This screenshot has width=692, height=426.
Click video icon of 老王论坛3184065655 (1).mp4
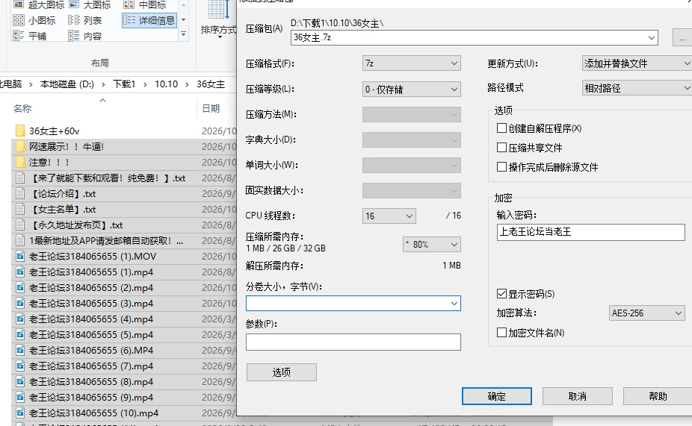pyautogui.click(x=20, y=272)
